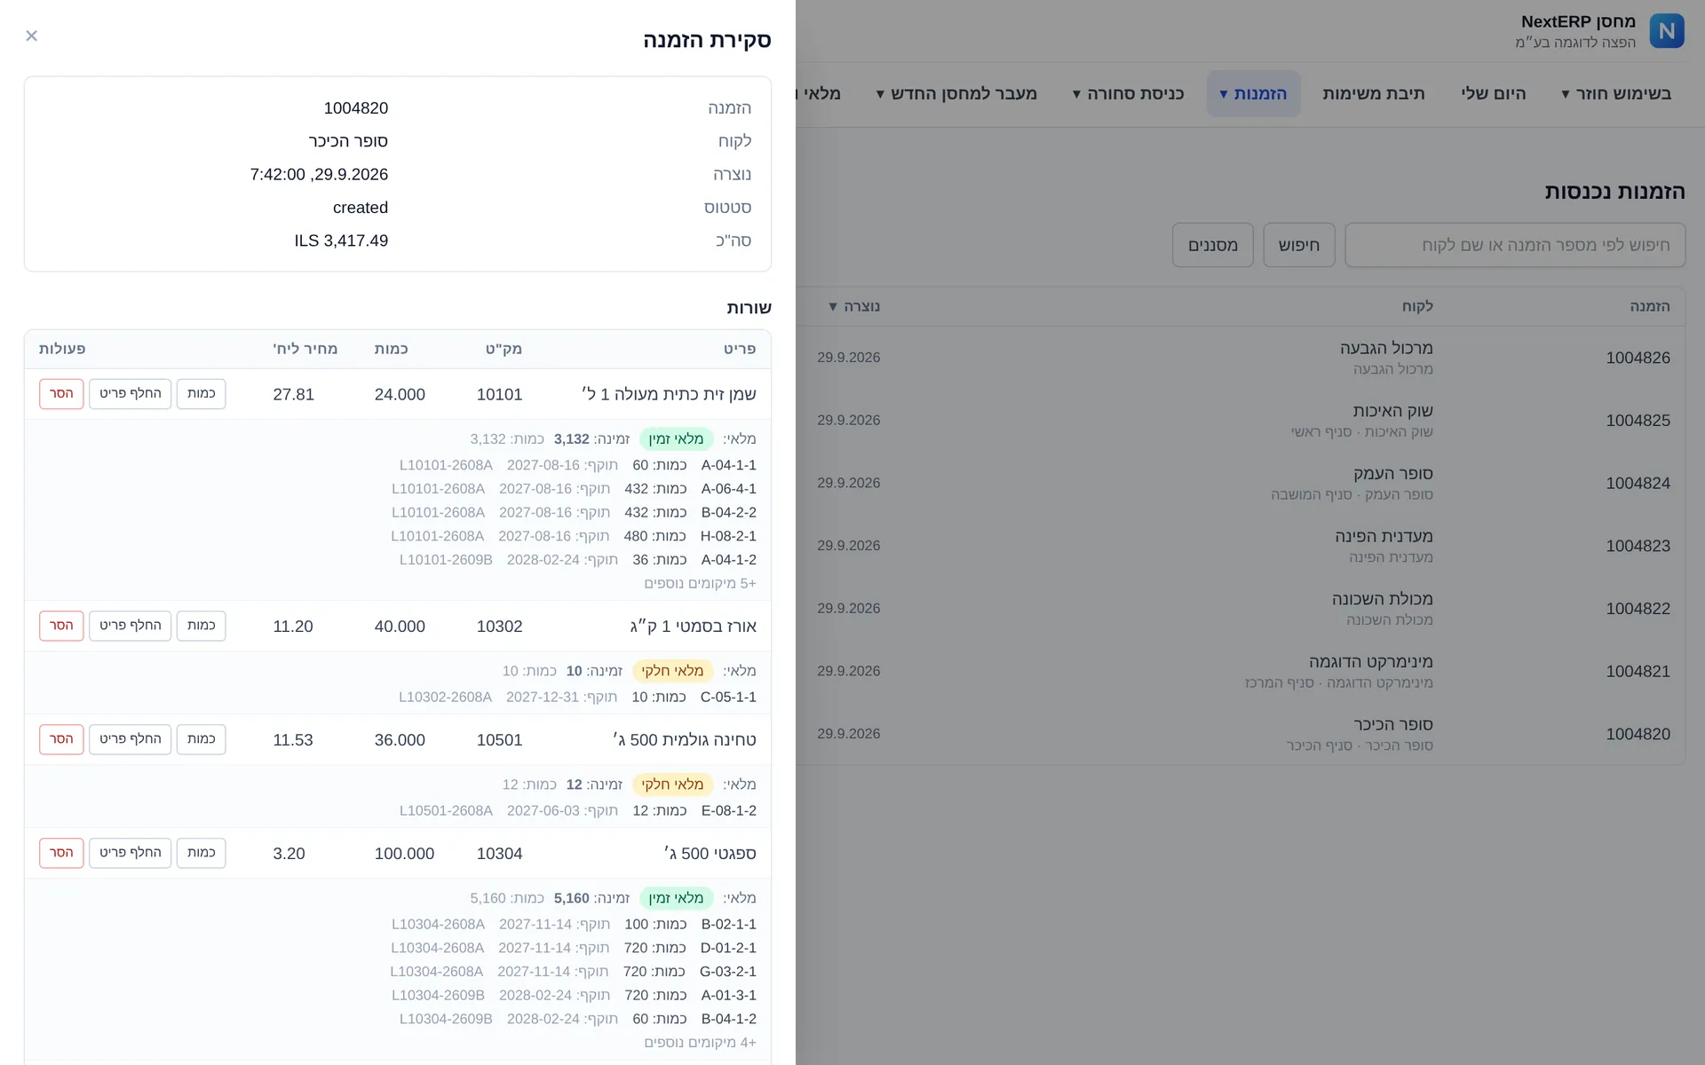The image size is (1705, 1065).
Task: Click the חיפוש button
Action: [1299, 245]
